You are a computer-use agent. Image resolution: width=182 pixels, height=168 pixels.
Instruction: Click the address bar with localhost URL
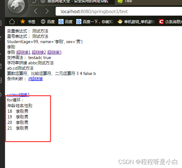[x=119, y=11]
